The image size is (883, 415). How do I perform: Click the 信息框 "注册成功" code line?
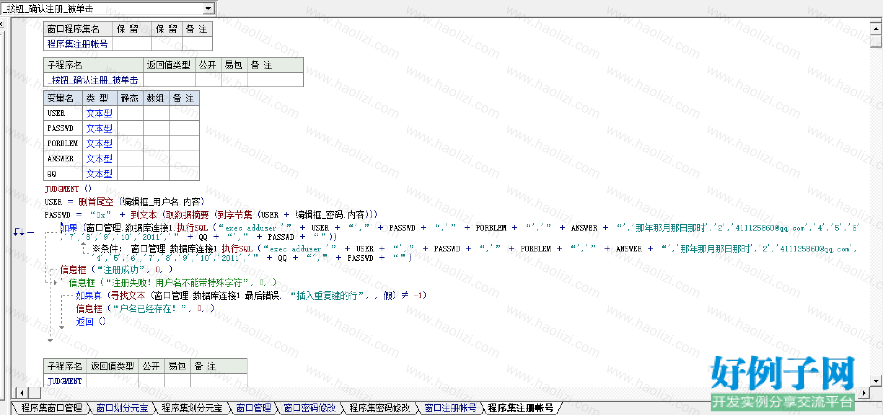coord(117,269)
